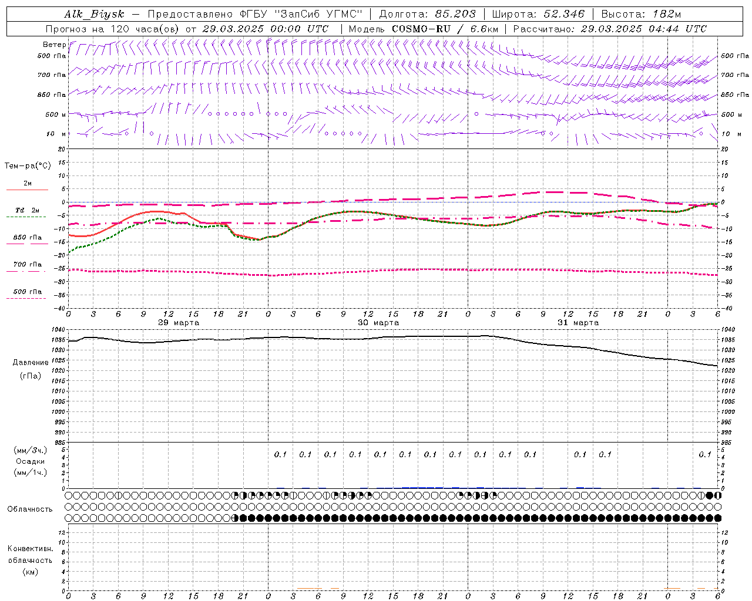Click the "(мм/3ч.)" precipitation unit label
The image size is (752, 601).
31,450
